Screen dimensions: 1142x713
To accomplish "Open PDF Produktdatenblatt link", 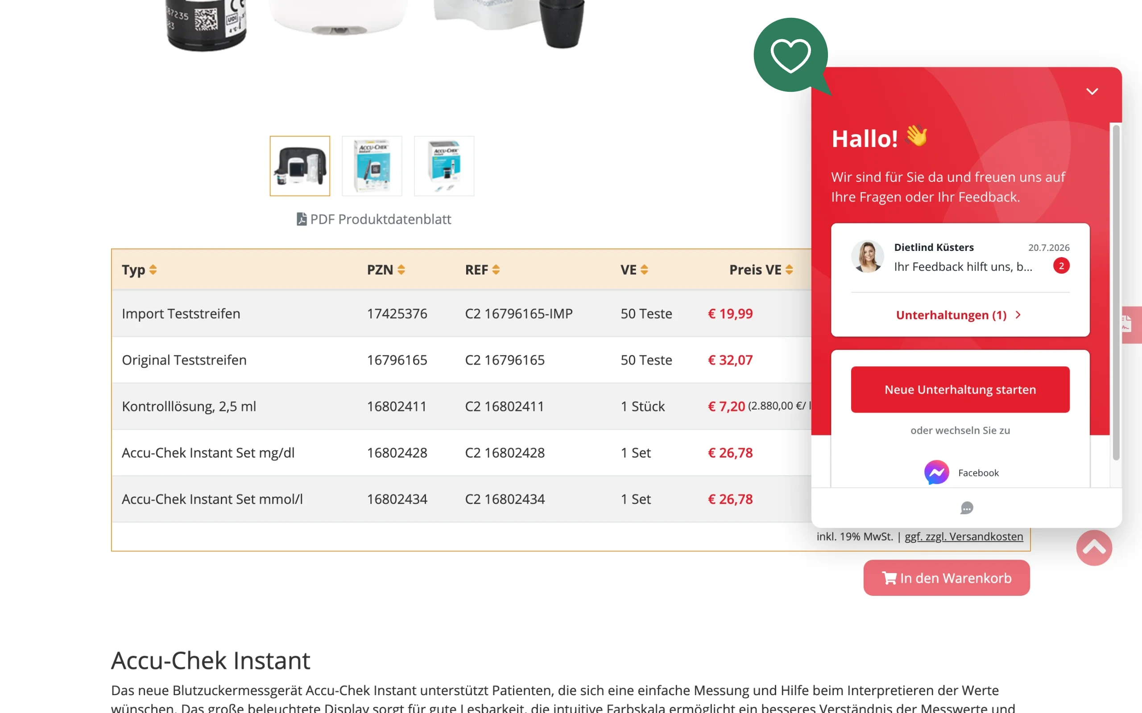I will coord(374,219).
